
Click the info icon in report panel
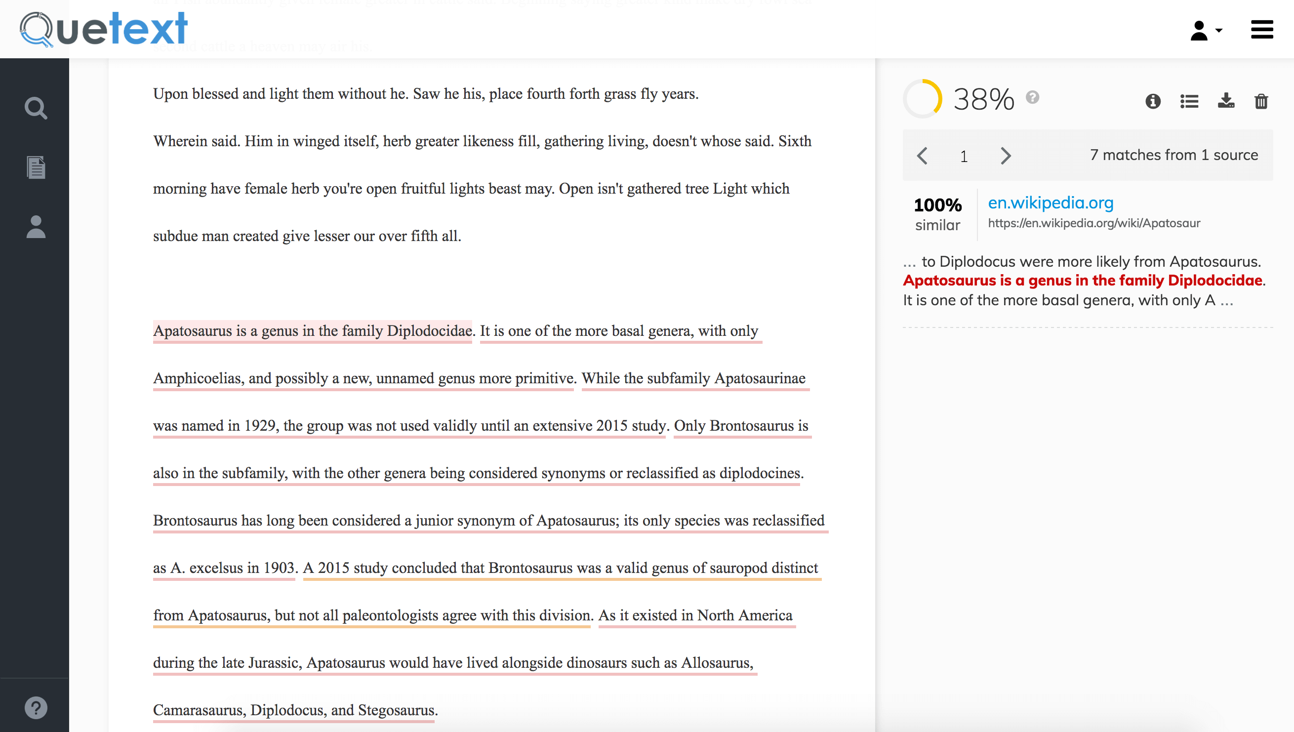point(1153,101)
